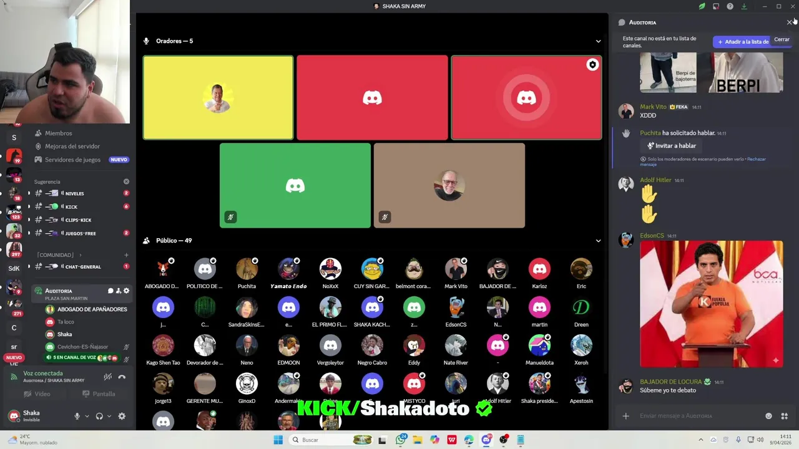This screenshot has height=449, width=799.
Task: Click the Mark Vito username in chat
Action: 653,107
